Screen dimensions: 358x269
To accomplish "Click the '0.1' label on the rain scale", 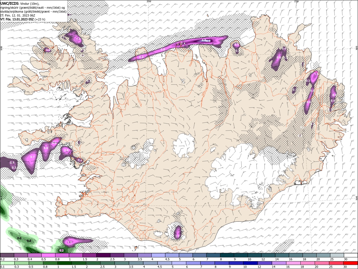I will pos(3,267).
